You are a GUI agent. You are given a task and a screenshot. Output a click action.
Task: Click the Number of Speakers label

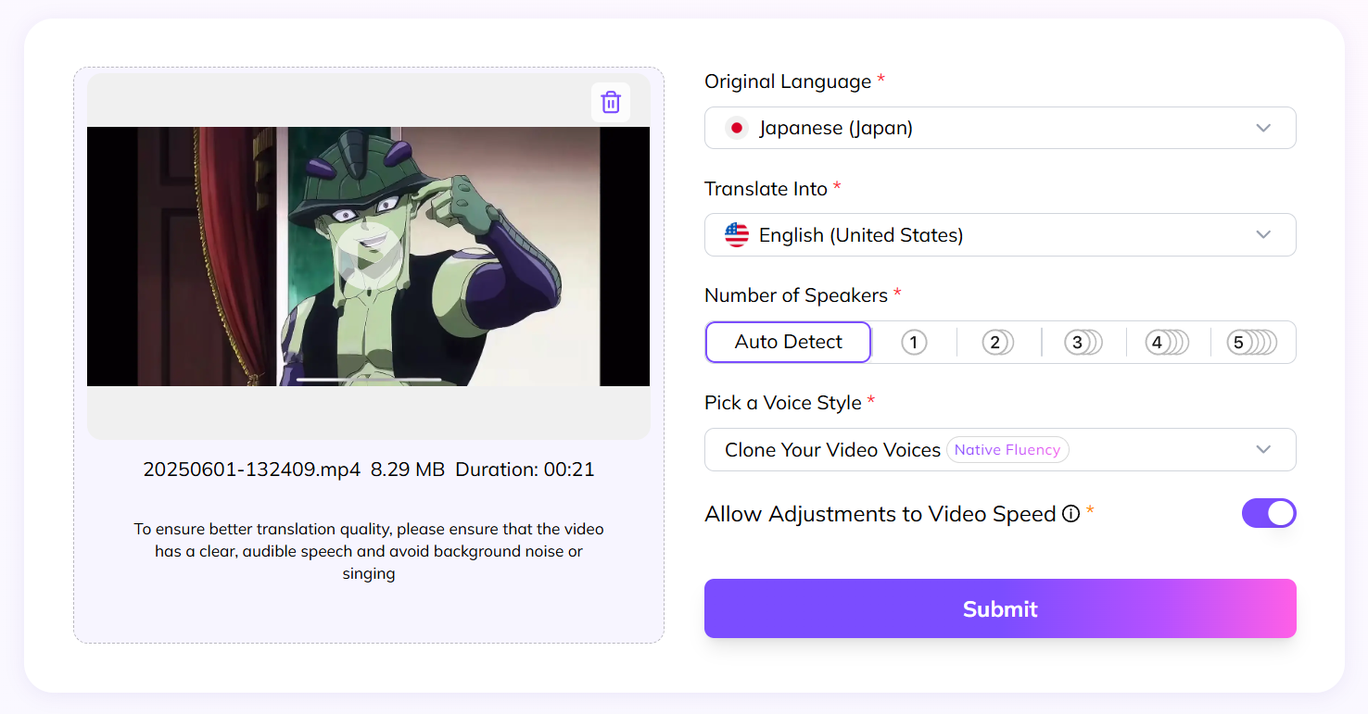[x=796, y=295]
